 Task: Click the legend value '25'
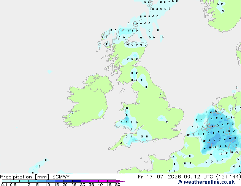tap(74, 184)
